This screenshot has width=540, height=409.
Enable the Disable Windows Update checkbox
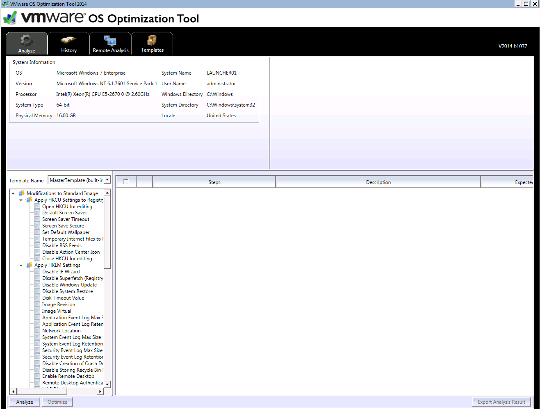tap(37, 284)
